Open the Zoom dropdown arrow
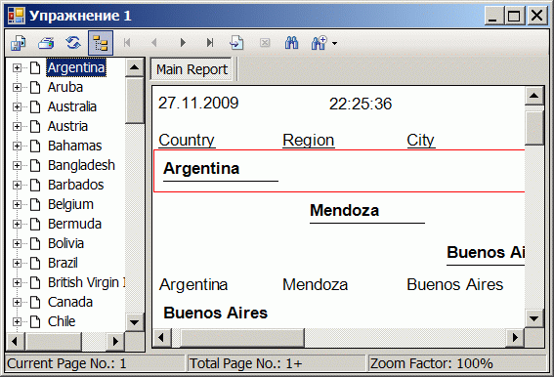The image size is (554, 377). tap(334, 43)
